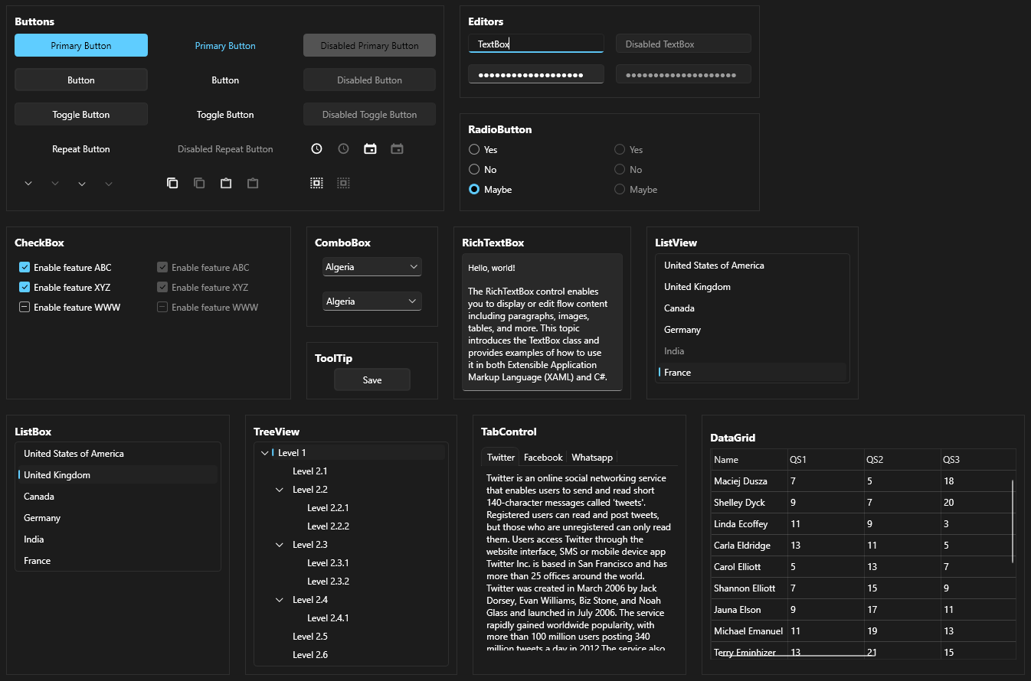This screenshot has width=1031, height=681.
Task: Click the DataGrid vertical scrollbar
Action: tap(1013, 520)
